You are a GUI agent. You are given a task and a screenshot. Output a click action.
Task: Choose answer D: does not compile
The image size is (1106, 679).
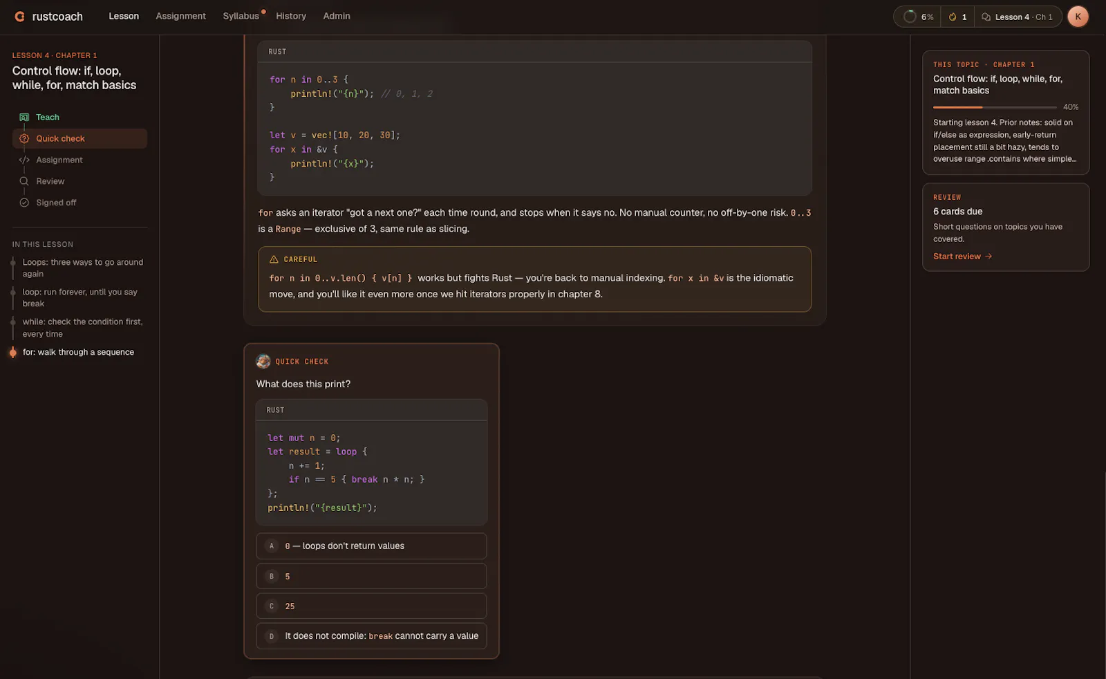point(371,636)
